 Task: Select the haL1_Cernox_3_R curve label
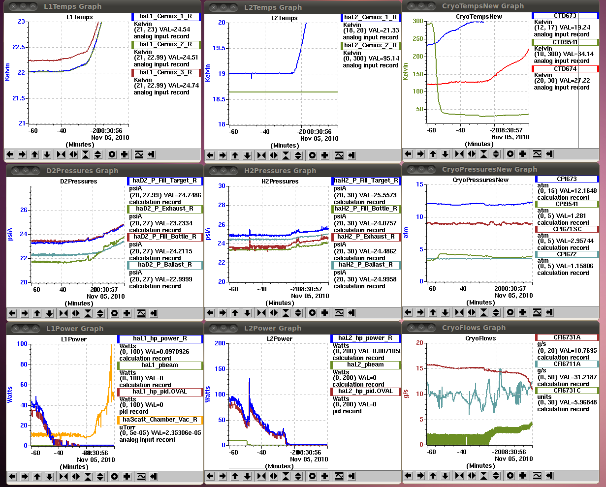tap(167, 73)
